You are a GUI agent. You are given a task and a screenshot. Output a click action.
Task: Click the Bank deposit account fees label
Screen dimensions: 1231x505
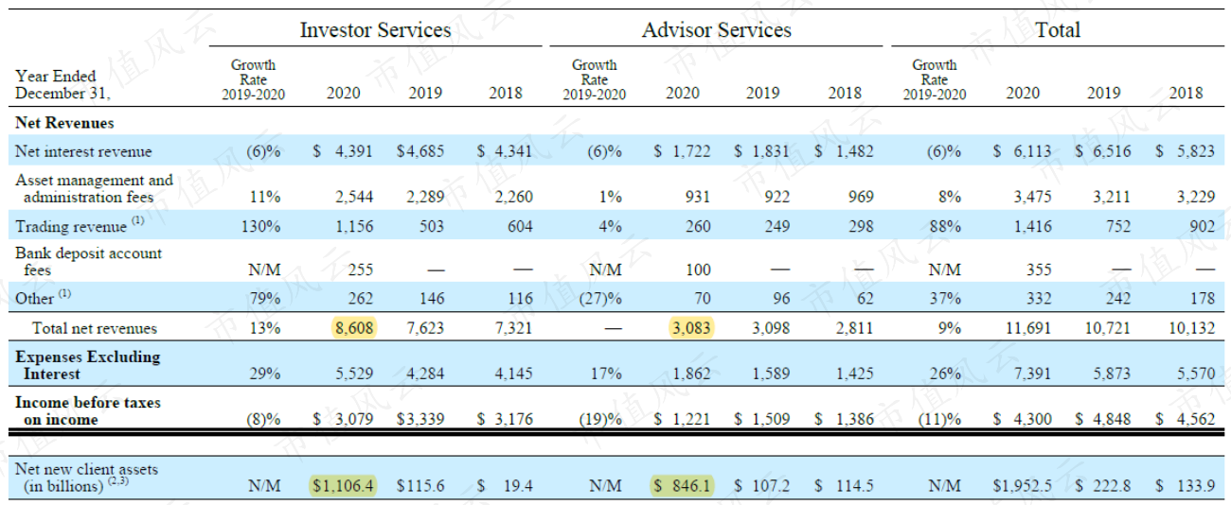tap(88, 261)
